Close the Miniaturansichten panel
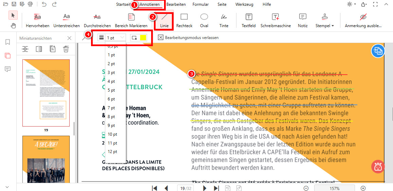 tap(69, 38)
